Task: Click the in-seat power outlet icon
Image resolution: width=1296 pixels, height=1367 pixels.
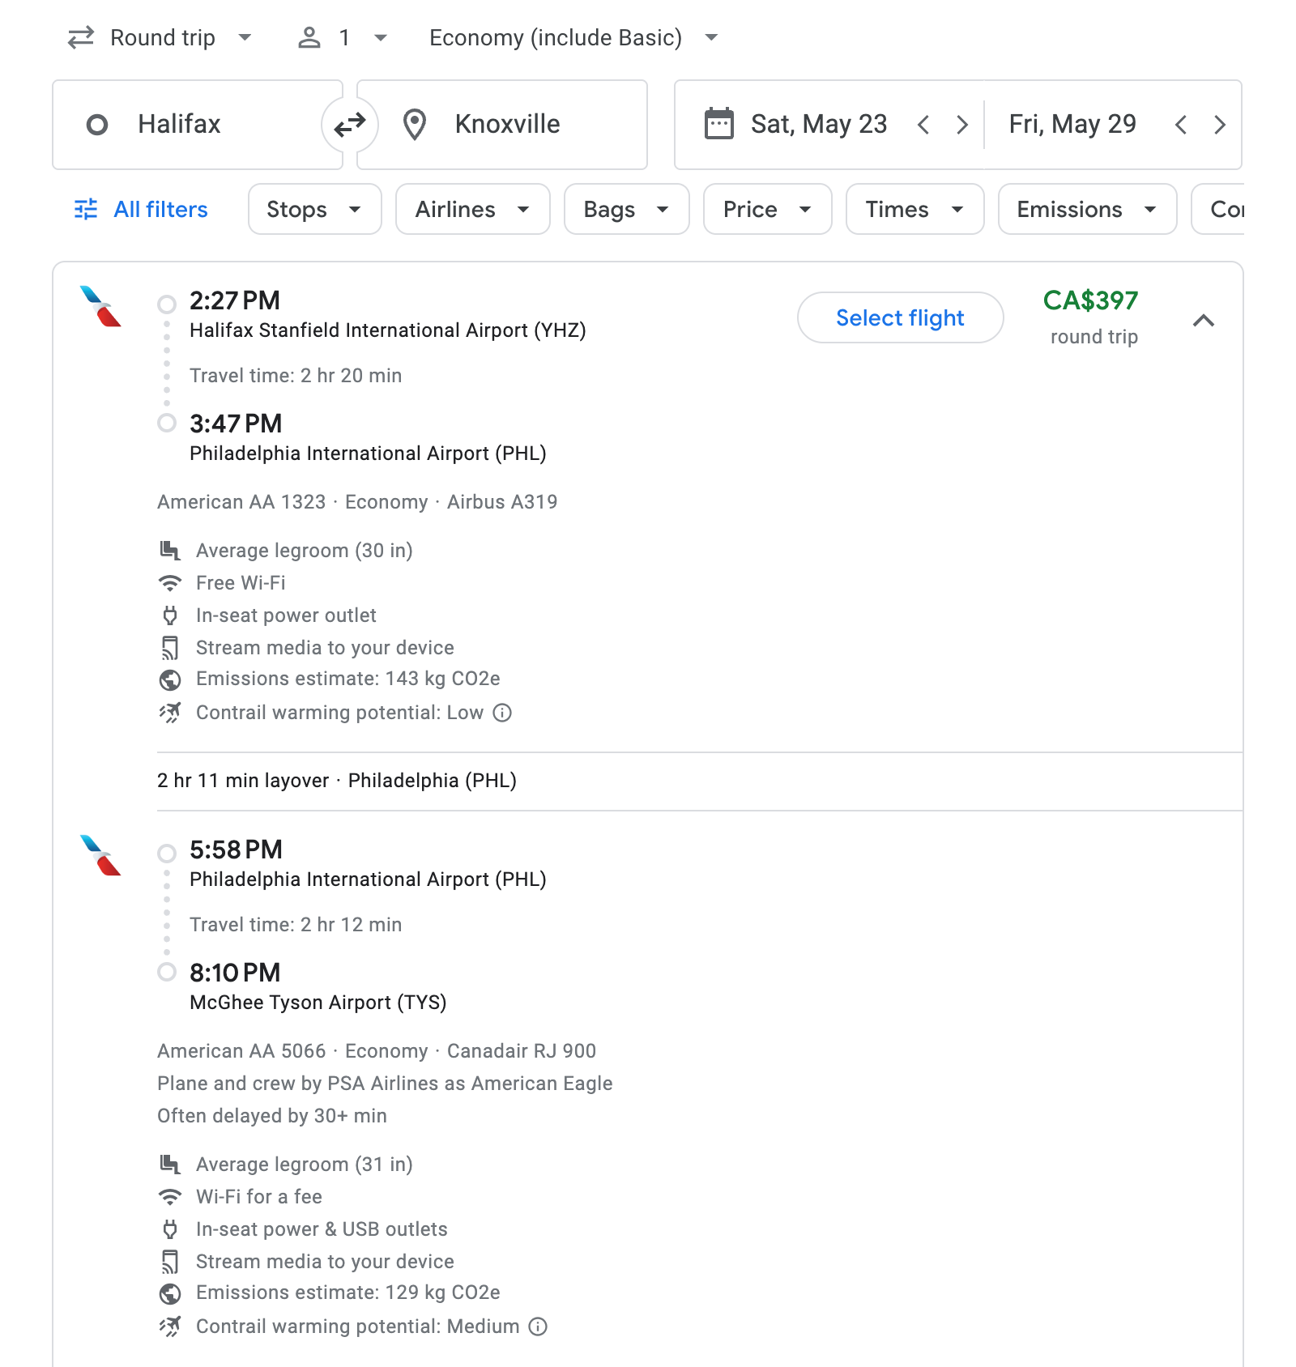Action: pos(170,615)
